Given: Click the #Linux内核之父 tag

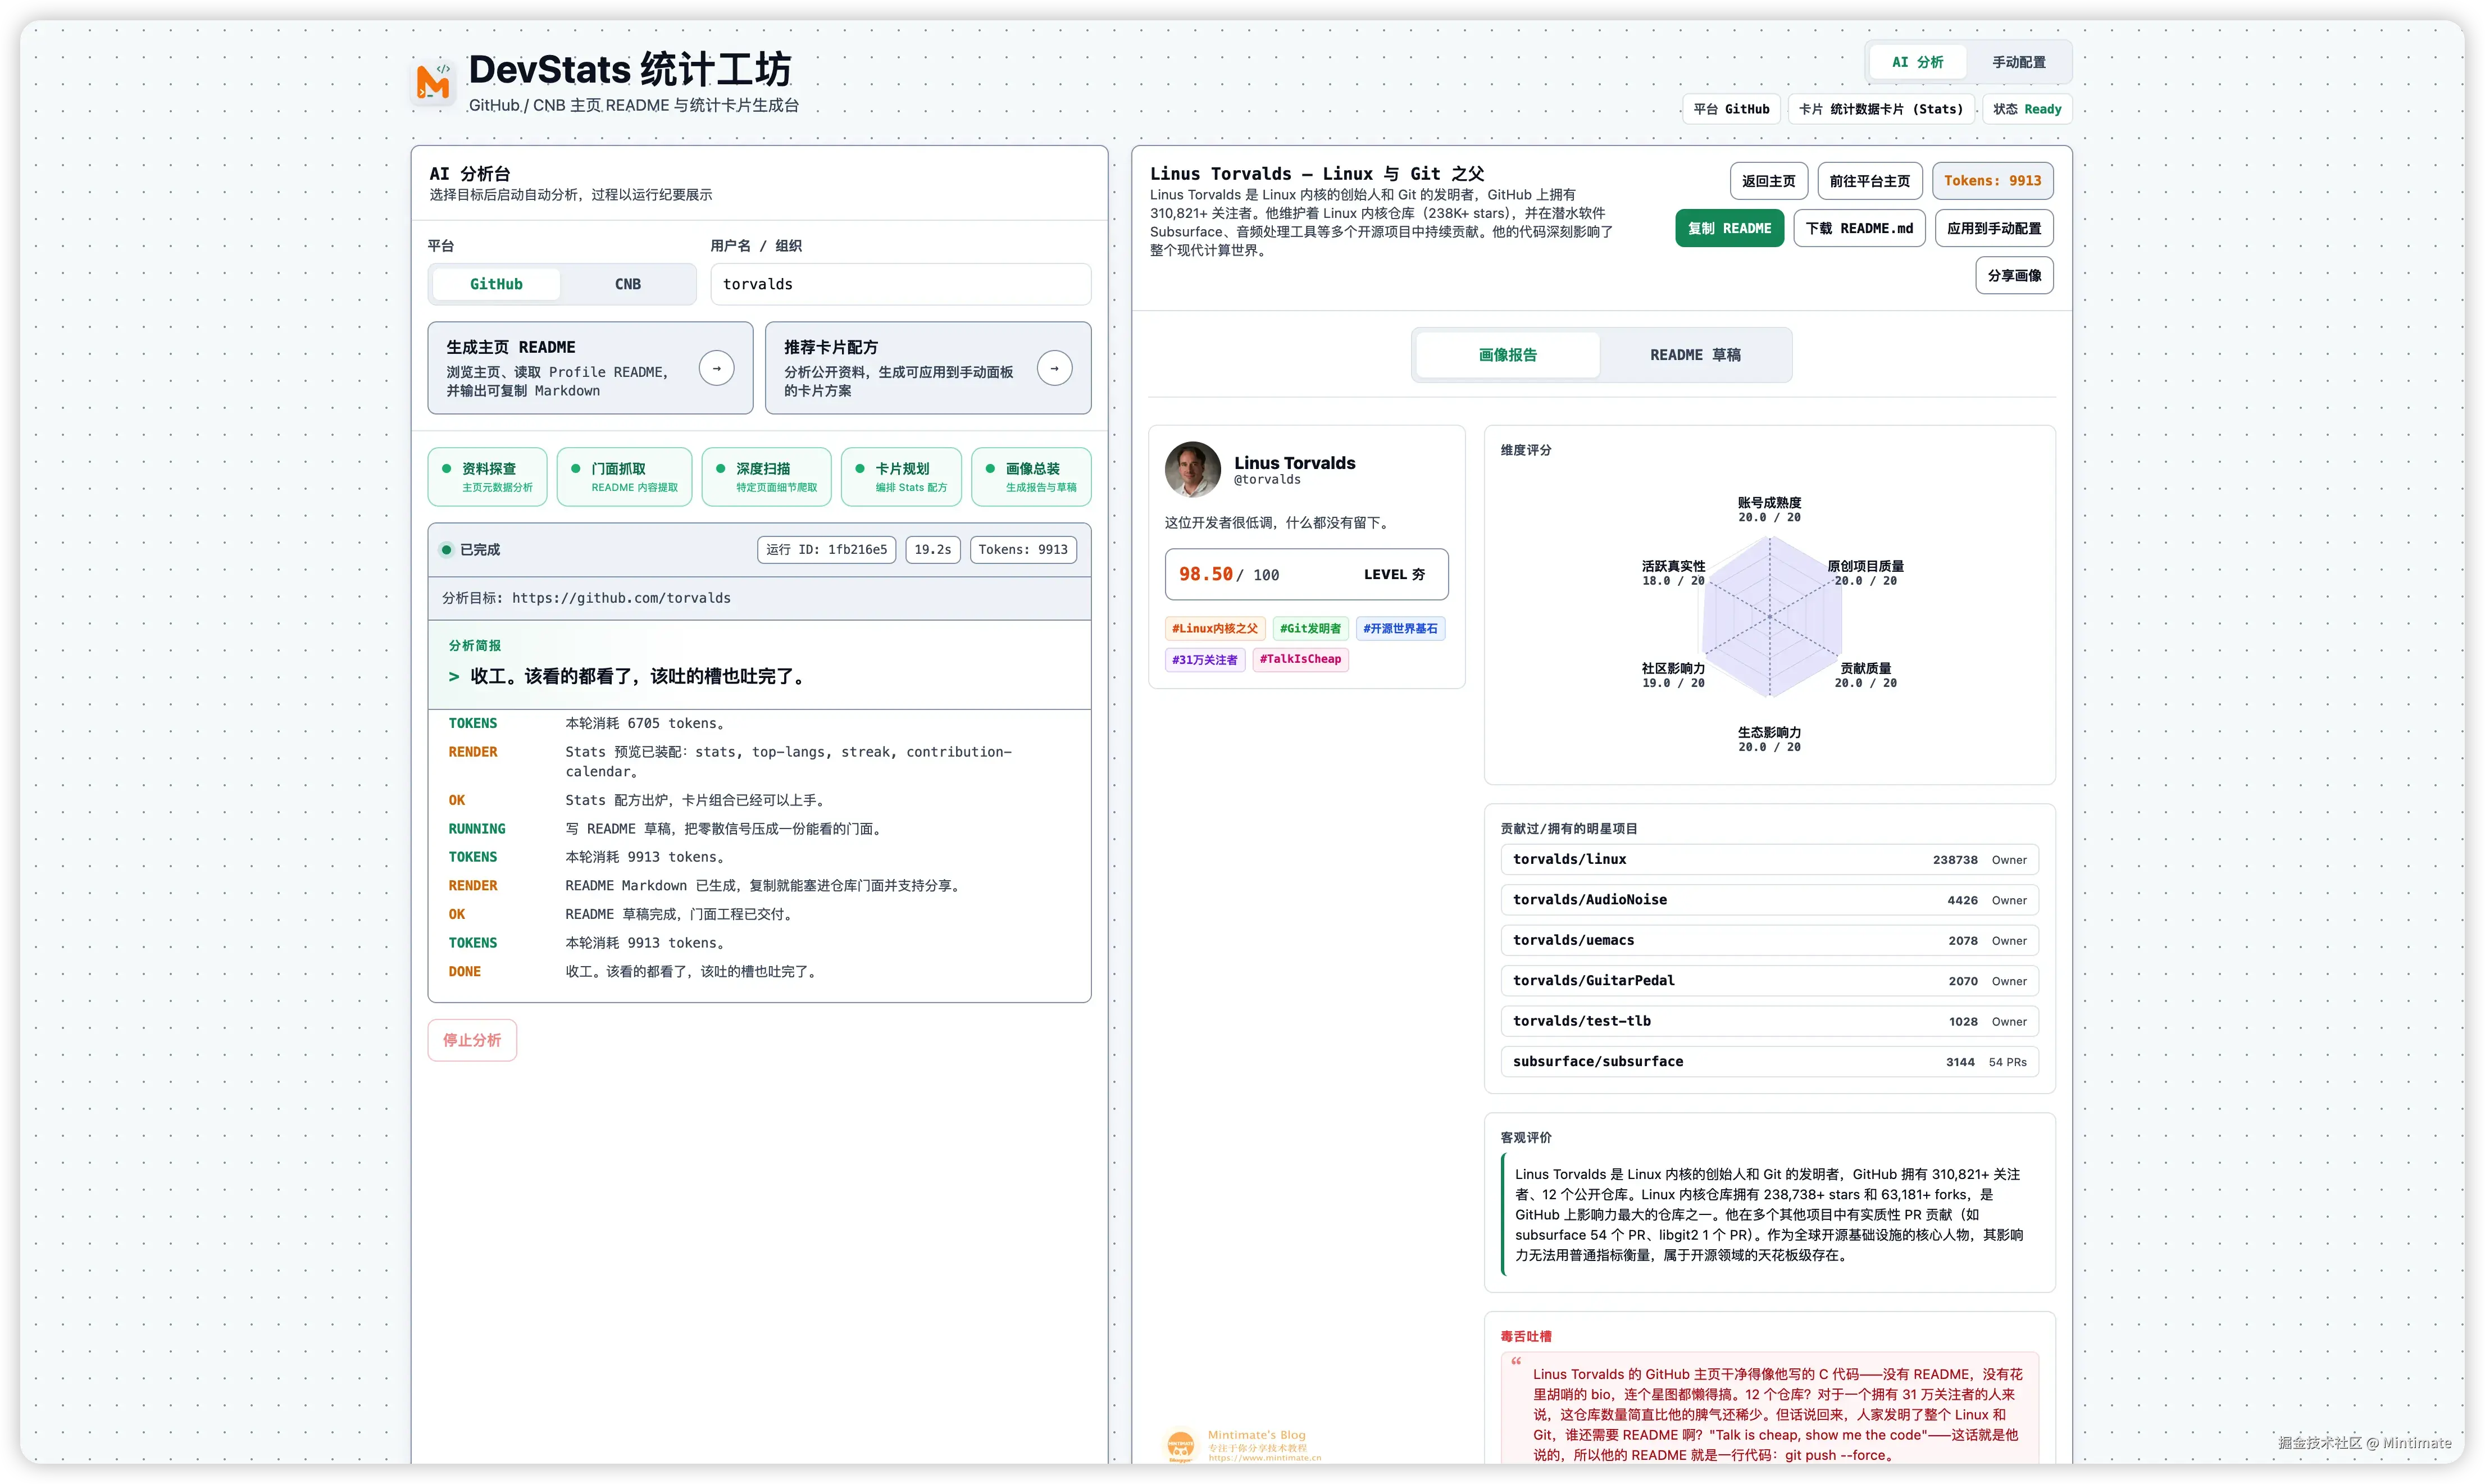Looking at the screenshot, I should (1215, 628).
